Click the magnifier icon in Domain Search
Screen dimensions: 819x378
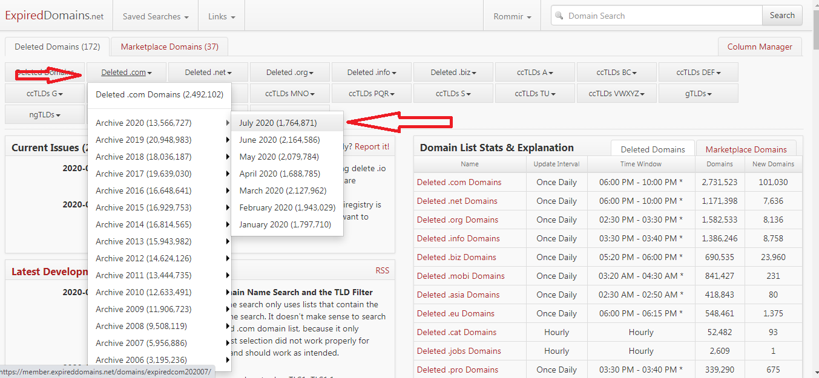coord(559,16)
